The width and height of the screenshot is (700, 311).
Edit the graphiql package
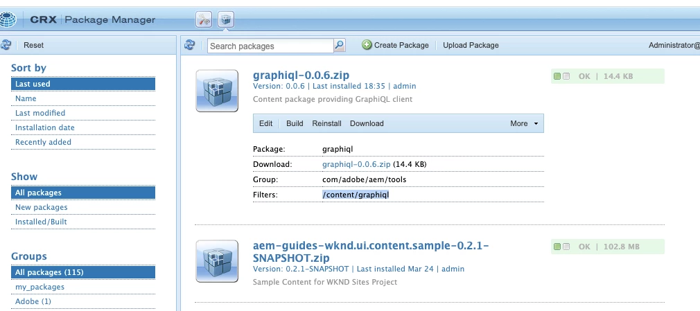click(265, 123)
